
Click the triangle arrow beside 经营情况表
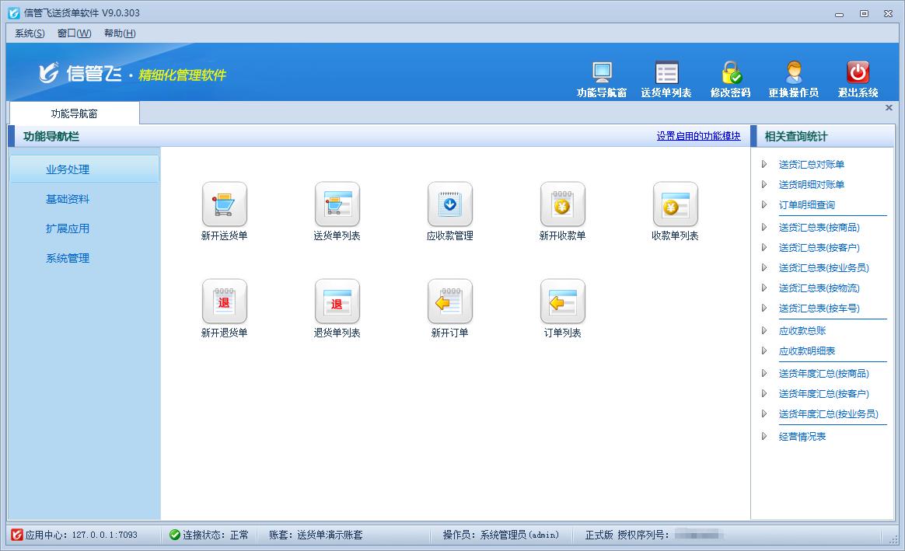click(x=764, y=436)
